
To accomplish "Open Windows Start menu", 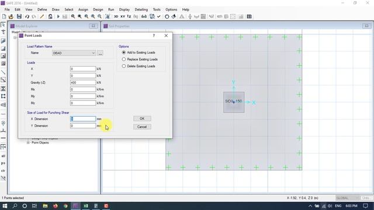I will 5,206.
